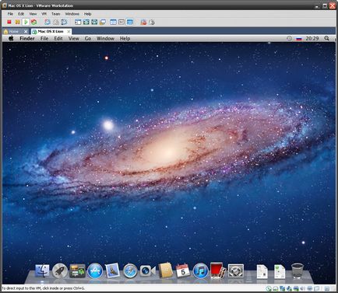The height and width of the screenshot is (293, 338).
Task: Open Mac Window menu beside Go
Action: click(x=105, y=38)
